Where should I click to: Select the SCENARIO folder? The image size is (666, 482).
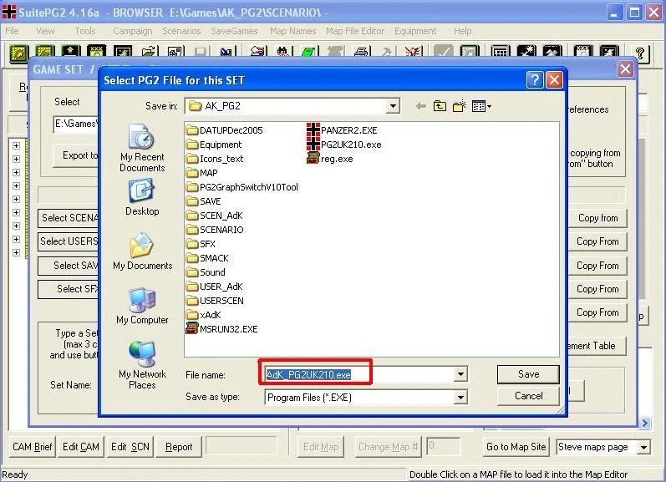[x=216, y=230]
